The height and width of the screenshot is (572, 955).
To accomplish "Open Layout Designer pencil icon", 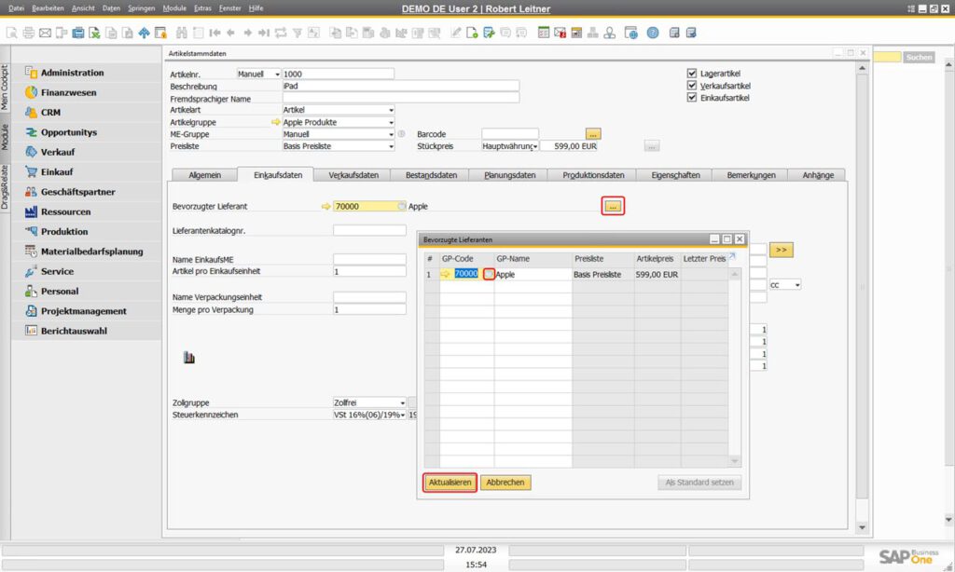I will [x=455, y=33].
